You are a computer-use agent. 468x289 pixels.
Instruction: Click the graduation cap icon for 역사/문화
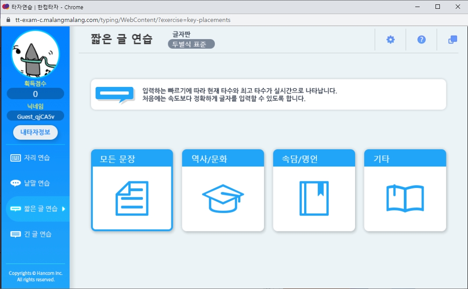point(223,198)
